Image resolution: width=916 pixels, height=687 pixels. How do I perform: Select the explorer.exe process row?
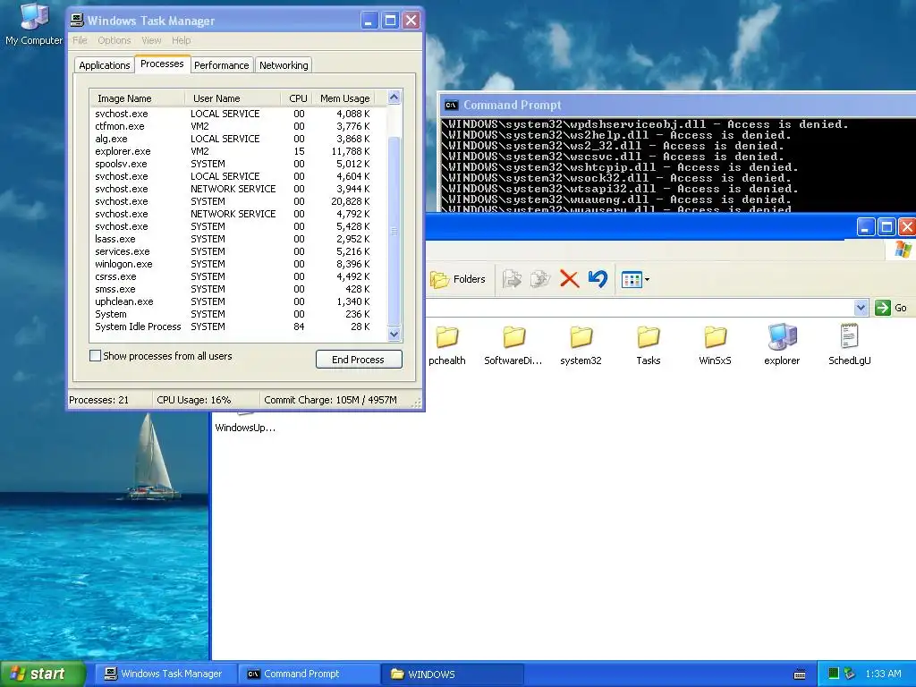237,151
